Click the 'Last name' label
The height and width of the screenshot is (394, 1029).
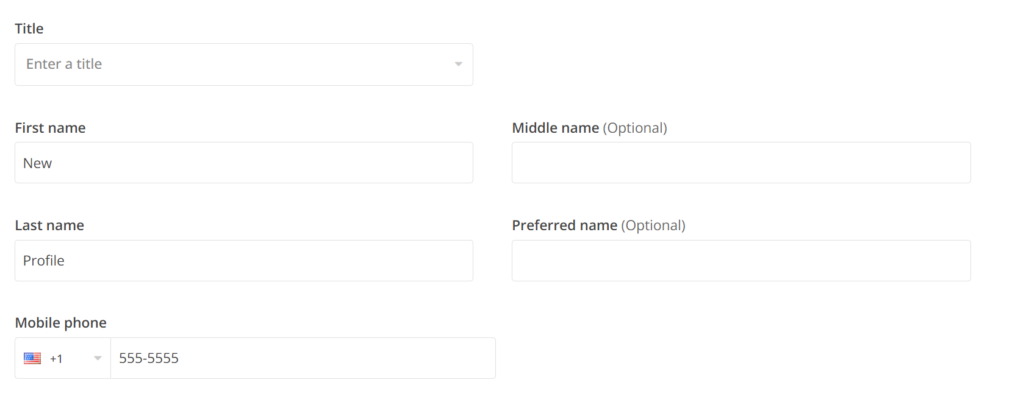coord(49,225)
